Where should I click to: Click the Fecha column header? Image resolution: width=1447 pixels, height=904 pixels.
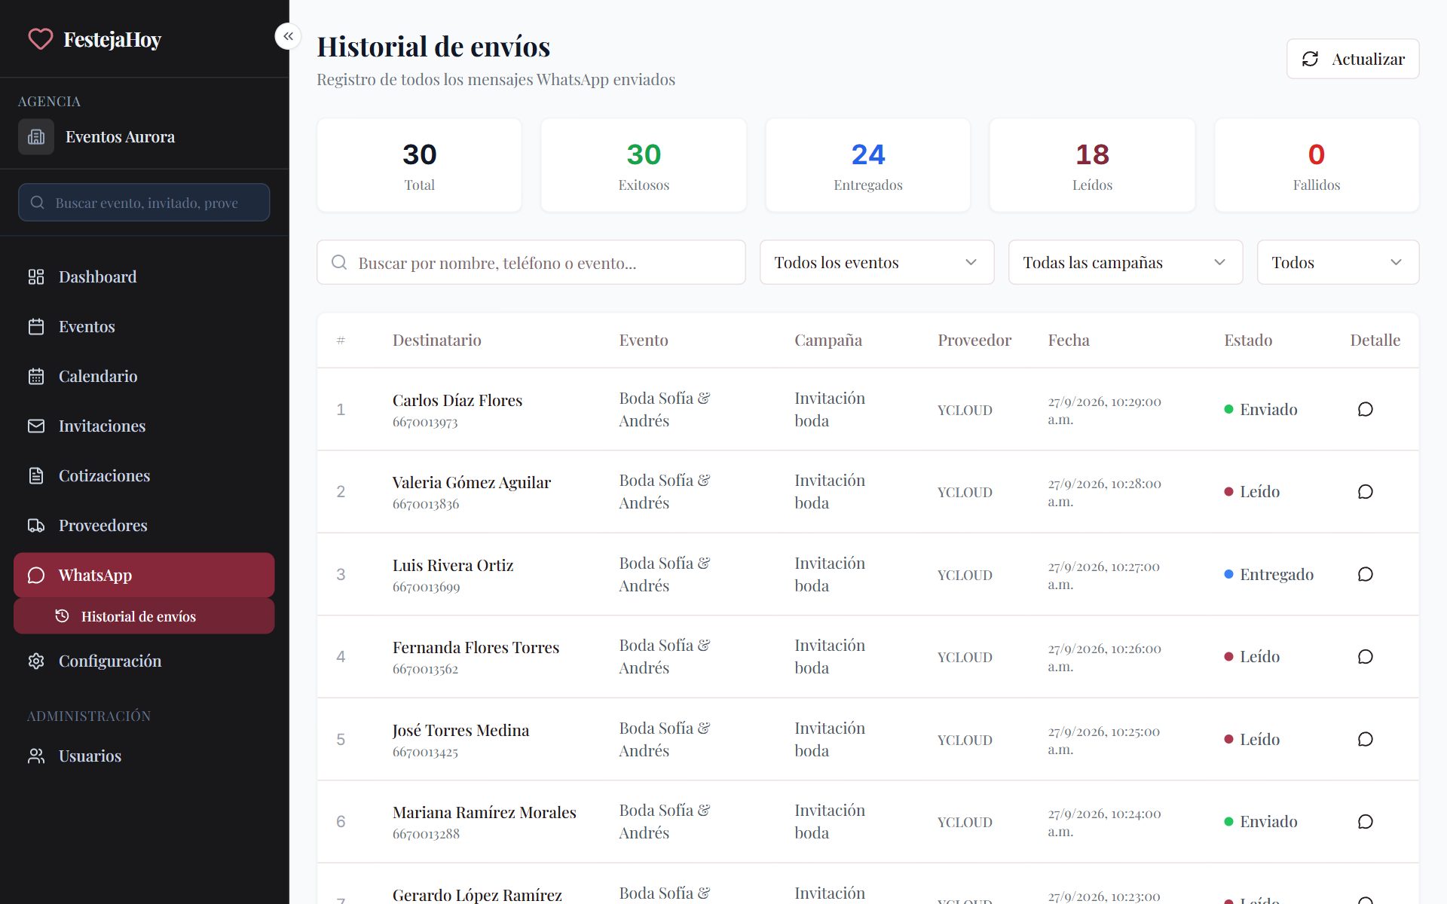[x=1069, y=341]
